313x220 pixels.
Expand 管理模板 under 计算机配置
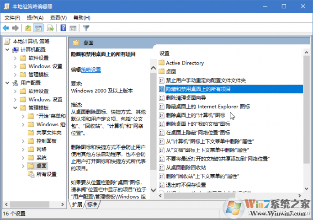tap(15, 75)
